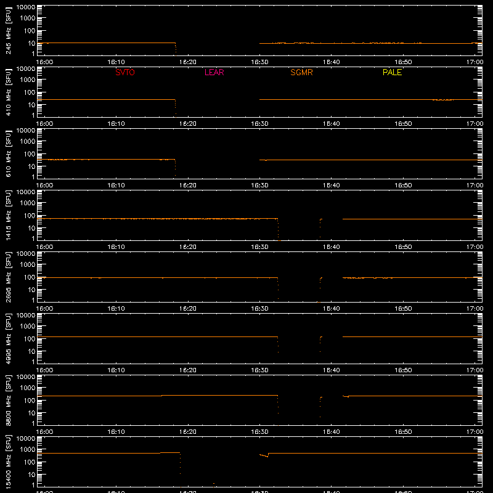
Task: Click the yellow PALE station label
Action: pos(392,72)
